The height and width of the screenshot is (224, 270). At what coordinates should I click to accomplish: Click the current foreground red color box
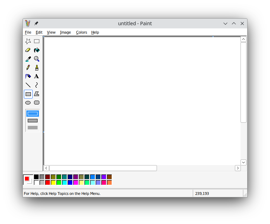(x=27, y=179)
